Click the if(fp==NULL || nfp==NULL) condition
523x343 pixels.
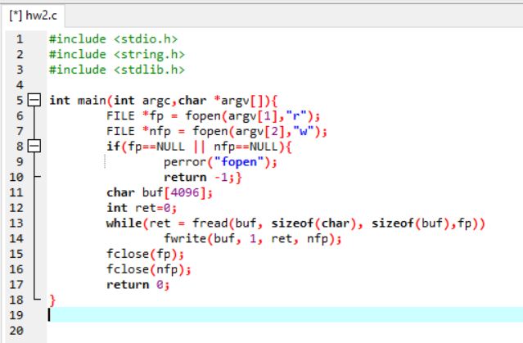199,147
